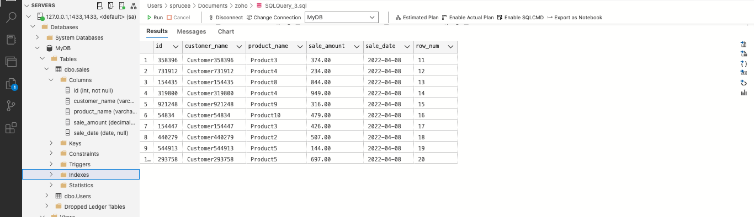This screenshot has width=754, height=217.
Task: Open the stacked-windows view in activity bar
Action: [11, 61]
